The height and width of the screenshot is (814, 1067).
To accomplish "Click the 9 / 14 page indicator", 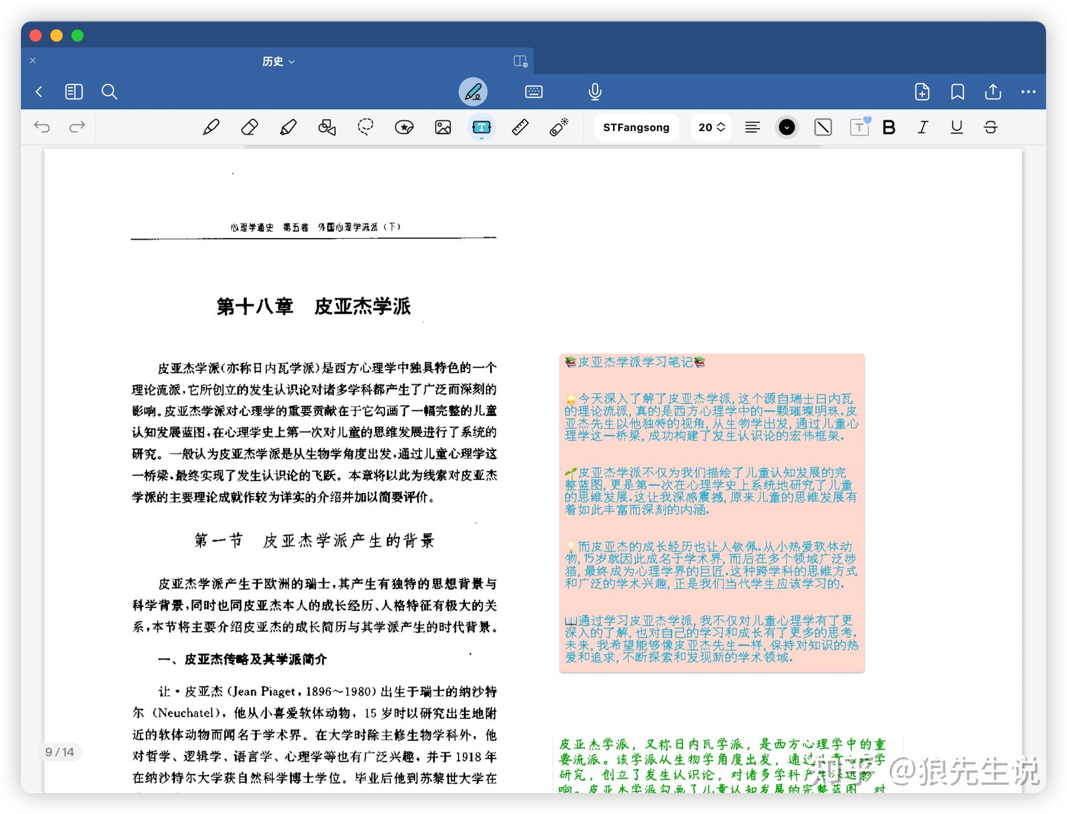I will pos(60,752).
